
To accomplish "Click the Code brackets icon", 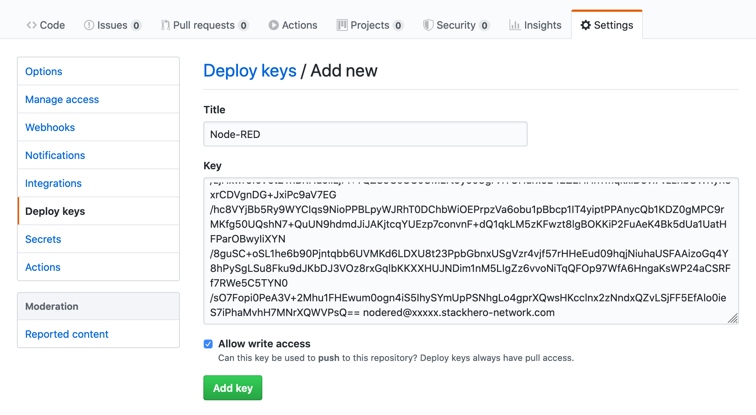I will pyautogui.click(x=31, y=25).
